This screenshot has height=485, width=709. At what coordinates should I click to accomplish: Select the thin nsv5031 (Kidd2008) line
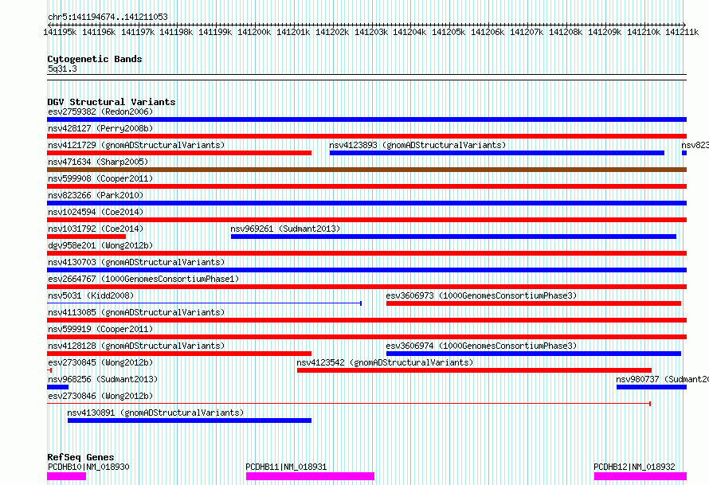pyautogui.click(x=205, y=303)
